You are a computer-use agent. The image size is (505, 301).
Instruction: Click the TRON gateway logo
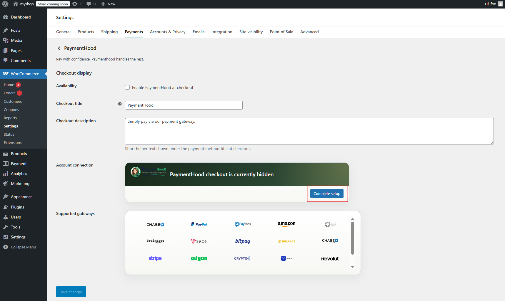[199, 241]
